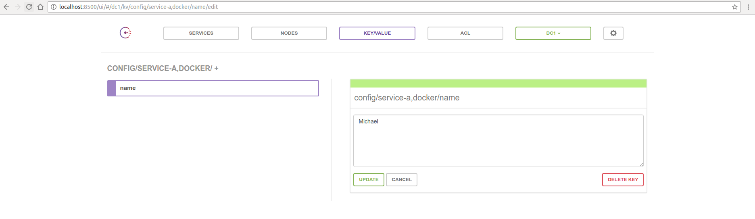The width and height of the screenshot is (755, 219).
Task: Click the CONFIG/SERVICE-A,DOCKER/ breadcrumb heading
Action: click(x=159, y=69)
